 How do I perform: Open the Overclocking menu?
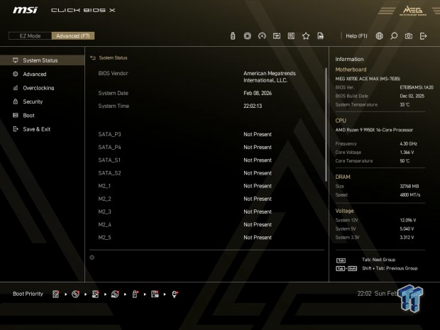[x=42, y=88]
